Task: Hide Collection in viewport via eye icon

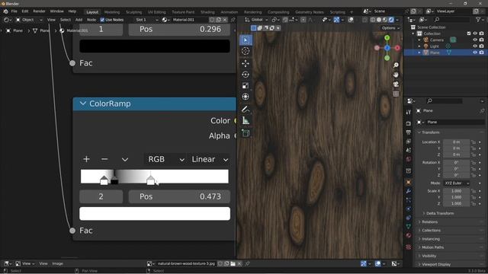Action: click(x=475, y=33)
